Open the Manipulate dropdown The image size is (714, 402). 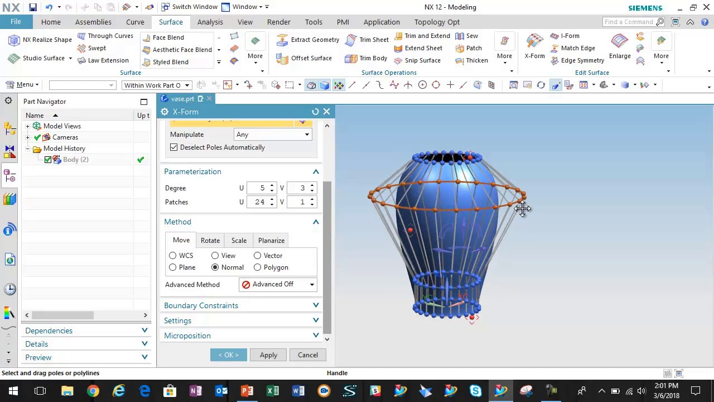point(273,135)
